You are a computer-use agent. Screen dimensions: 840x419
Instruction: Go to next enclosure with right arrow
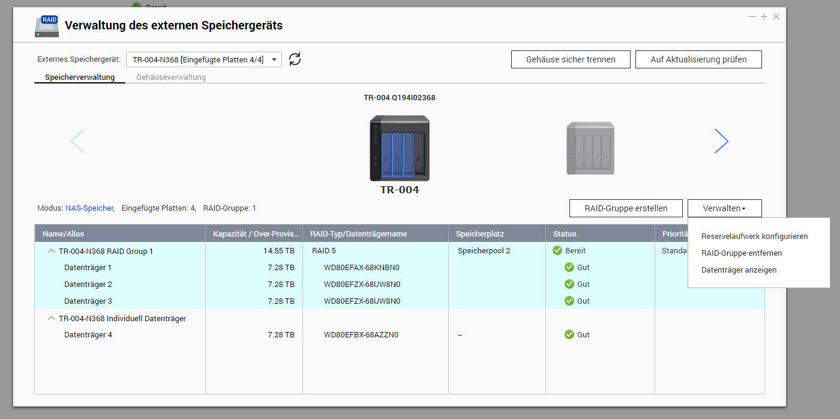point(722,141)
